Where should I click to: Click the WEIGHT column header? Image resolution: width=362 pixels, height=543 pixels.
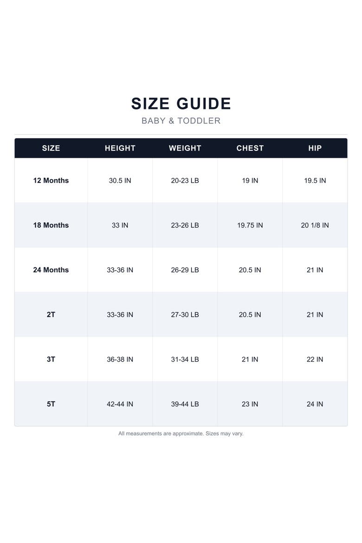coord(185,148)
